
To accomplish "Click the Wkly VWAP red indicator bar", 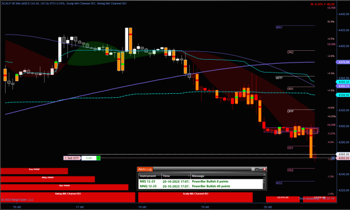I will [48, 179].
